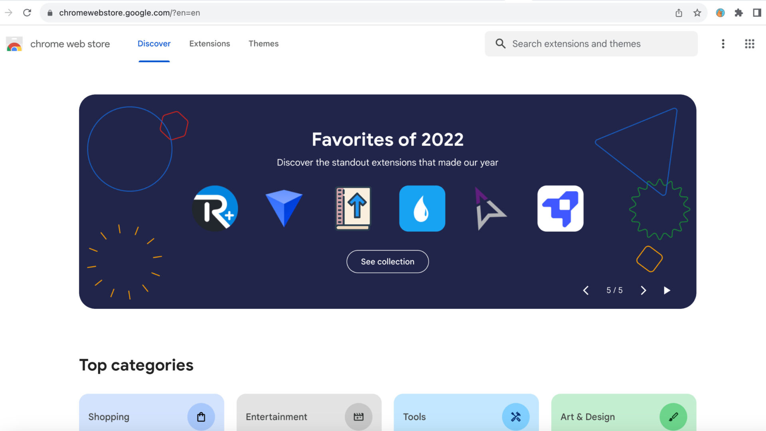This screenshot has width=766, height=431.
Task: Click the See collection button
Action: click(x=387, y=261)
